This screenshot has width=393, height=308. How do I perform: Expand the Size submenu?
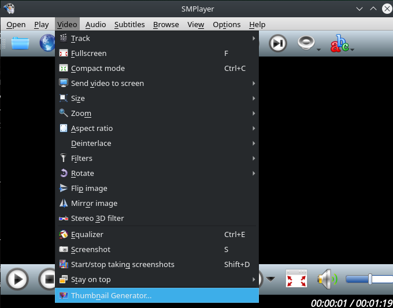tap(157, 98)
